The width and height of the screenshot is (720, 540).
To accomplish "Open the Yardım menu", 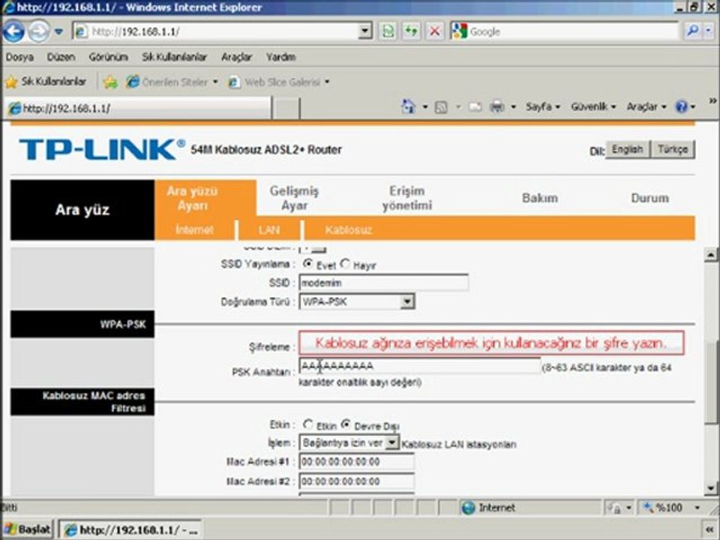I will 280,57.
